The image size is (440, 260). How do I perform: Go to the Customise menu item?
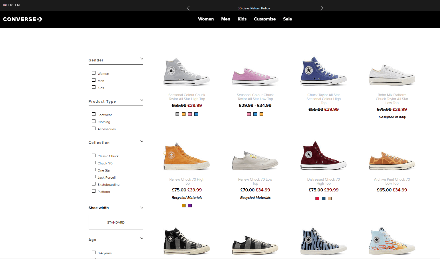pos(265,19)
